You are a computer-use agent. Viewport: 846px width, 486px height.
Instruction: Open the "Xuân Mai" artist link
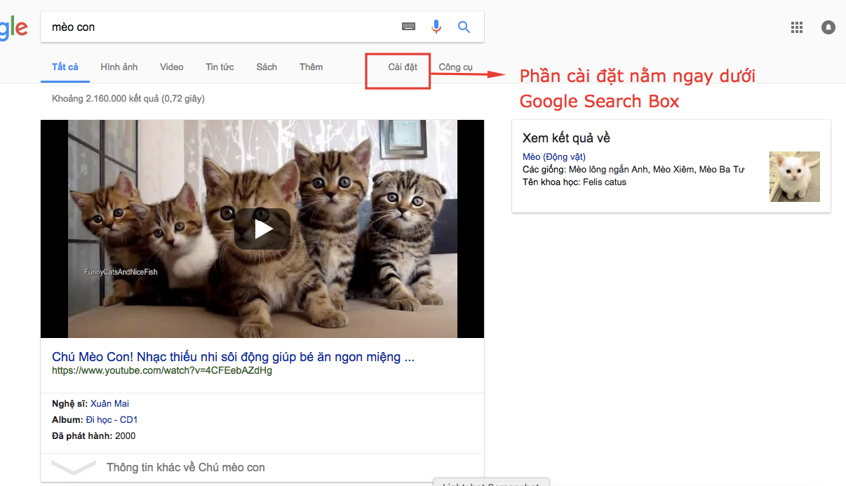[x=109, y=404]
